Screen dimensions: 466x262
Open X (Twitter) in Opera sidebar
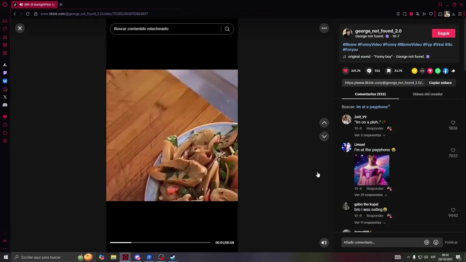5,97
